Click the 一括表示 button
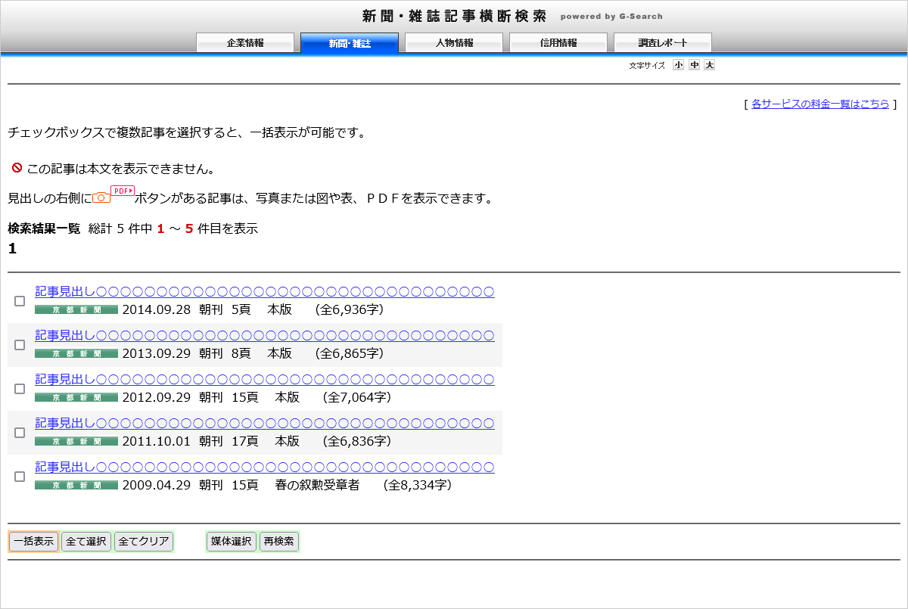This screenshot has width=908, height=609. pyautogui.click(x=33, y=542)
